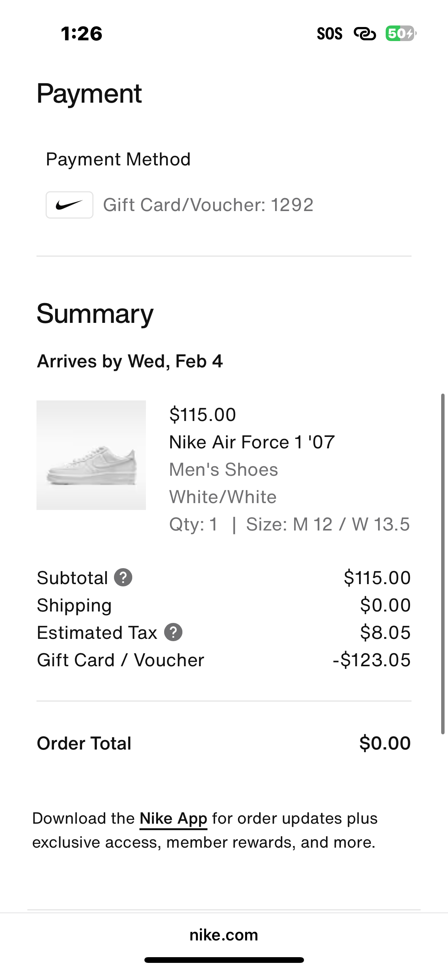This screenshot has height=972, width=448.
Task: Tap the battery indicator in status bar
Action: 401,33
